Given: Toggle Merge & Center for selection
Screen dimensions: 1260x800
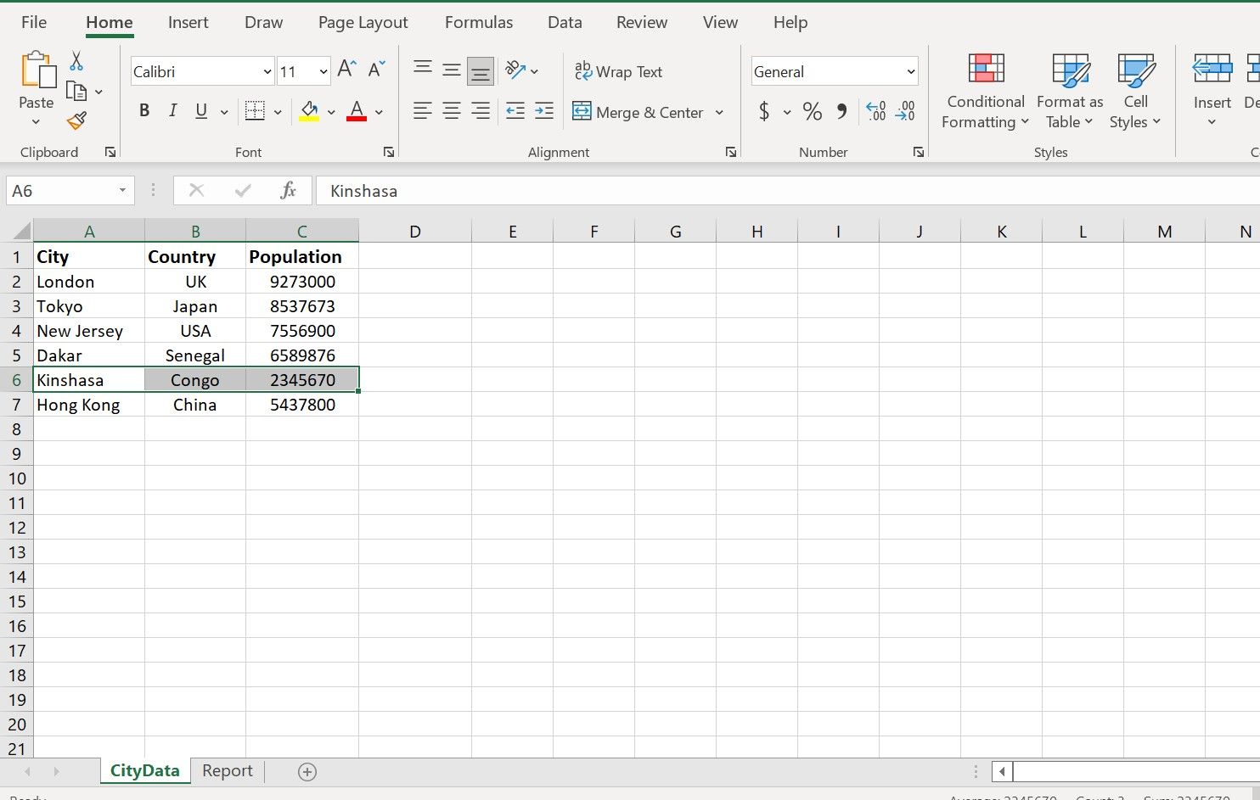Looking at the screenshot, I should 640,112.
